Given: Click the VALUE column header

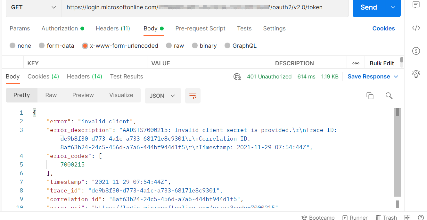Looking at the screenshot, I should click(160, 63).
